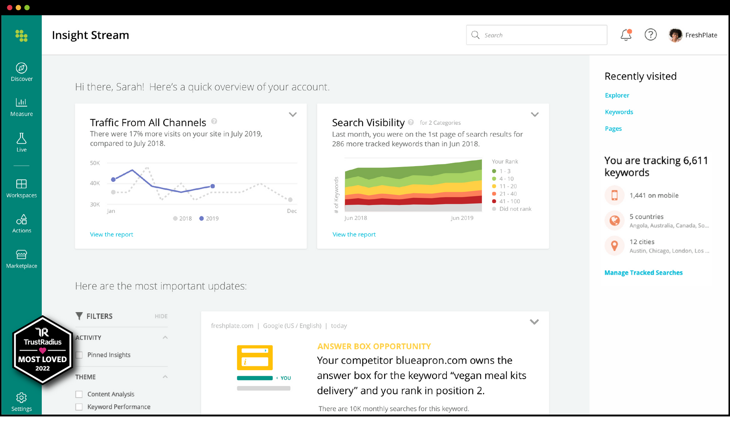Hide the filters panel
Screen dimensions: 730x426
pyautogui.click(x=161, y=316)
